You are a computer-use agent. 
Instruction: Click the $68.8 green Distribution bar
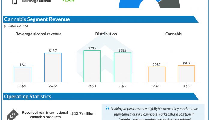(122, 67)
